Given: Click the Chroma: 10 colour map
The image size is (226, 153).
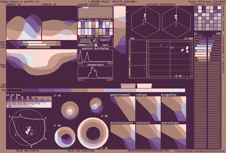Looking at the screenshot, I should pyautogui.click(x=59, y=23).
